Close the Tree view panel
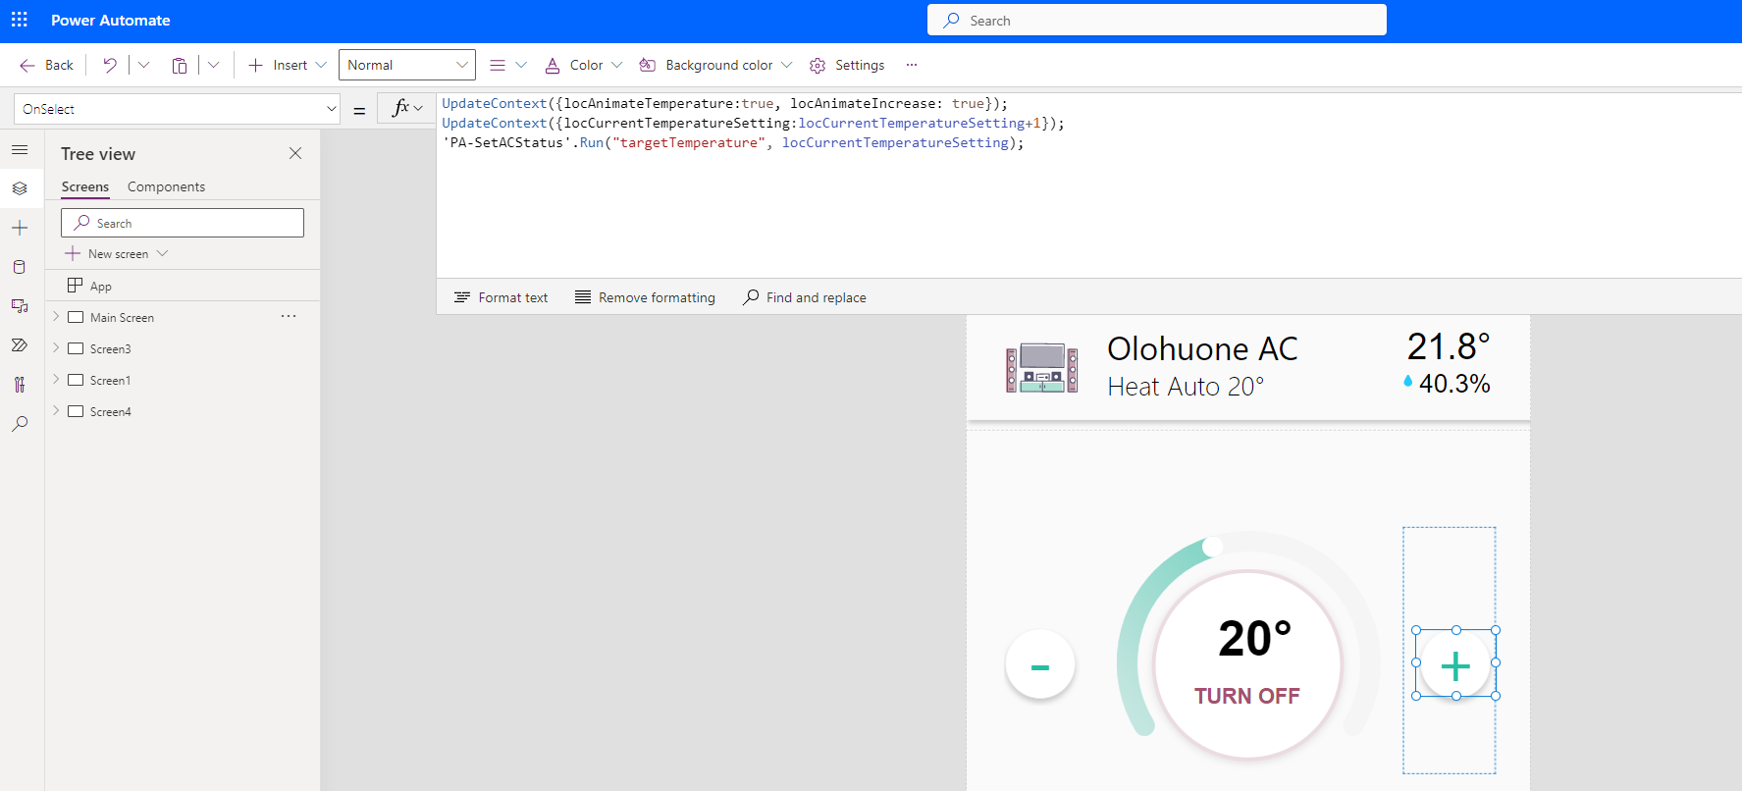 [295, 153]
